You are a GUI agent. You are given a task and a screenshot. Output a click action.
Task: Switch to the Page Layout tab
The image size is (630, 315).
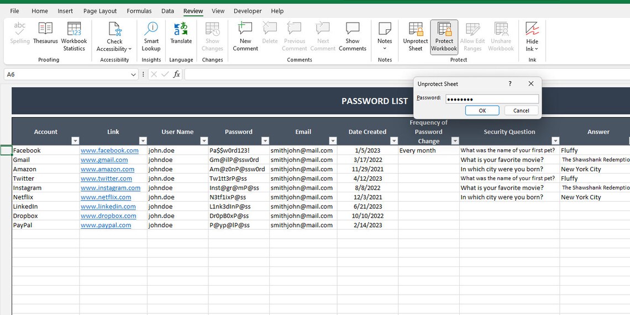(x=100, y=11)
